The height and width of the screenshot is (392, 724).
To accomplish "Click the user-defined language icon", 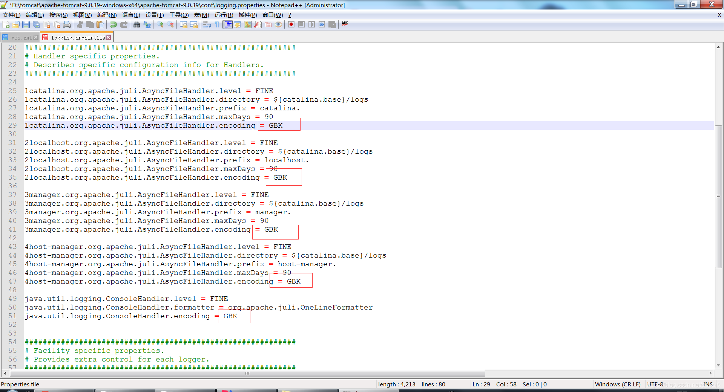I will [238, 25].
